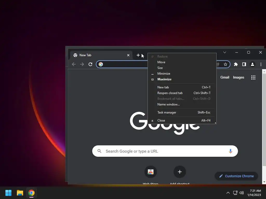This screenshot has height=199, width=266.
Task: Open the Google apps grid
Action: click(253, 77)
